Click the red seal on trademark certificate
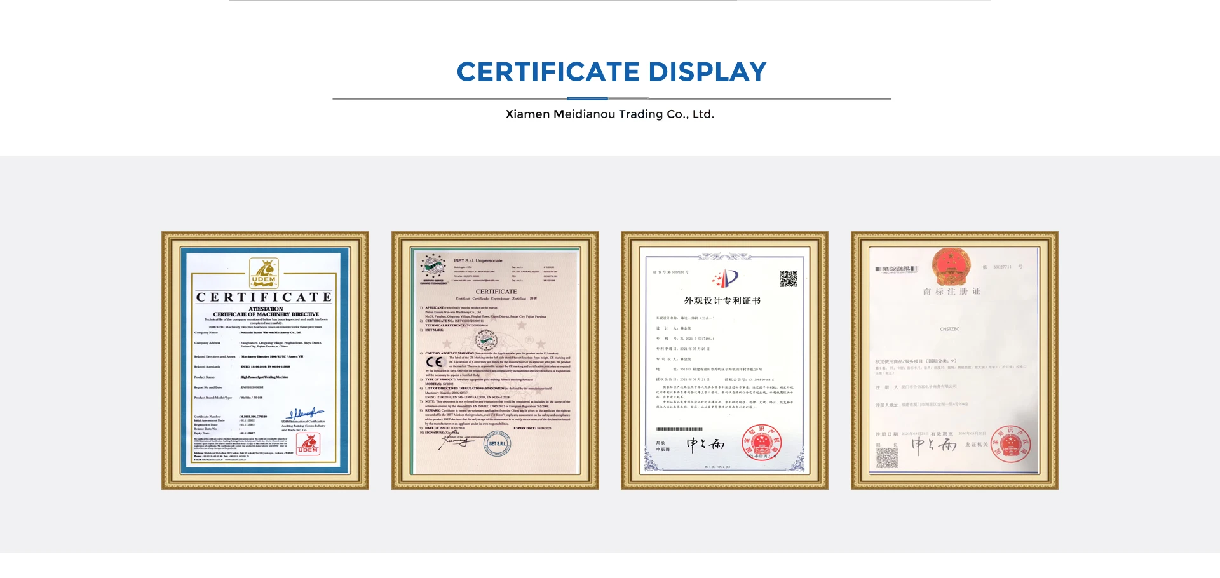The width and height of the screenshot is (1220, 578). coord(1010,443)
